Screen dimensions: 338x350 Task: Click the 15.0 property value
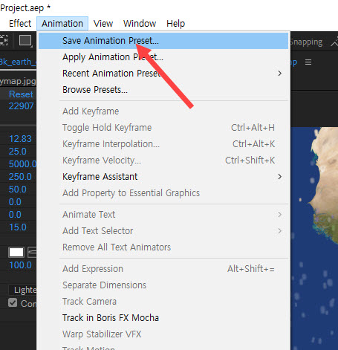coord(18,227)
